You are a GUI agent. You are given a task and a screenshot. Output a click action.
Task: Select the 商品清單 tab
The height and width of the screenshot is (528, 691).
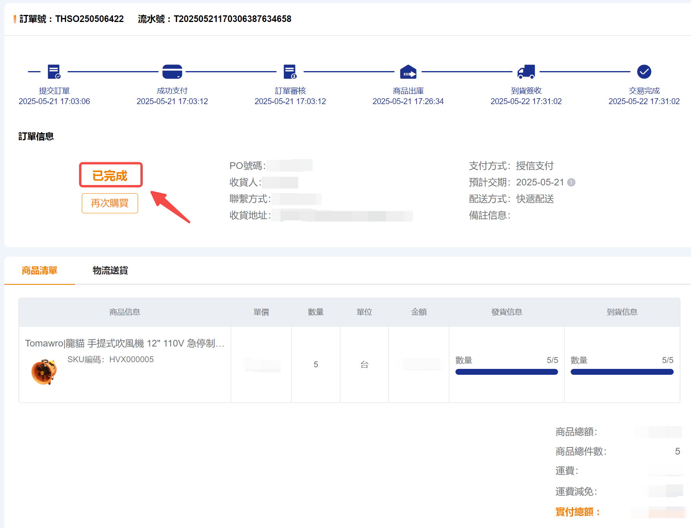click(39, 270)
